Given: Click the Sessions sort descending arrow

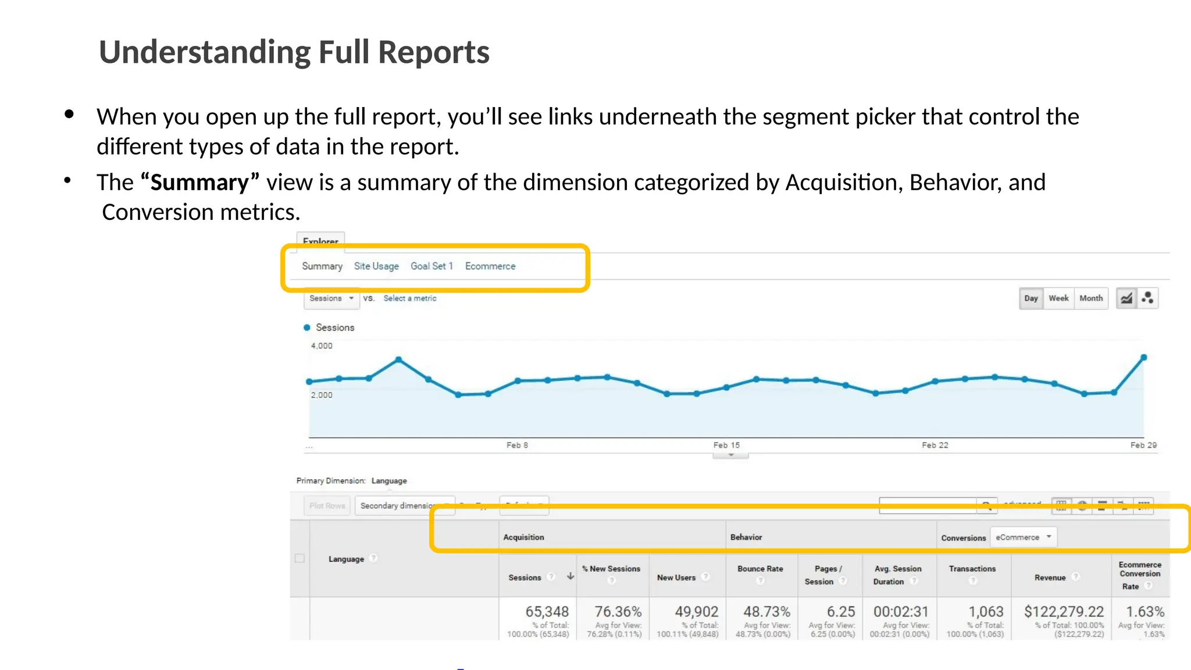Looking at the screenshot, I should point(570,576).
